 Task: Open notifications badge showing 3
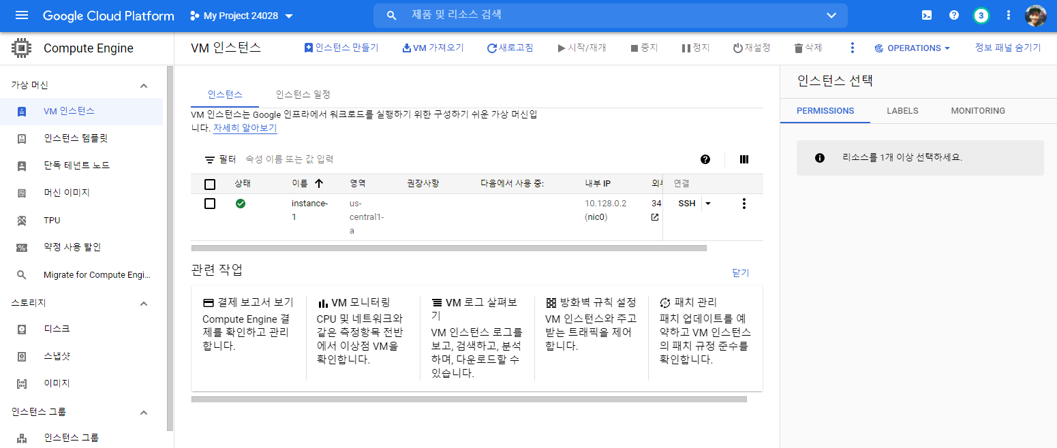[x=981, y=15]
